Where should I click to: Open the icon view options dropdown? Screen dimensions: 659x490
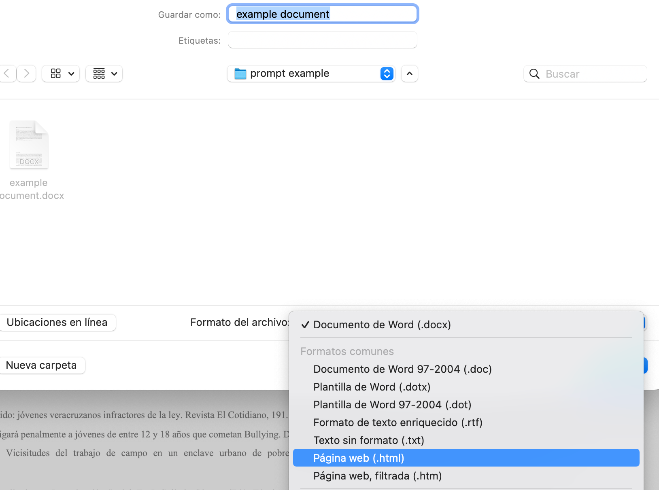pos(61,74)
